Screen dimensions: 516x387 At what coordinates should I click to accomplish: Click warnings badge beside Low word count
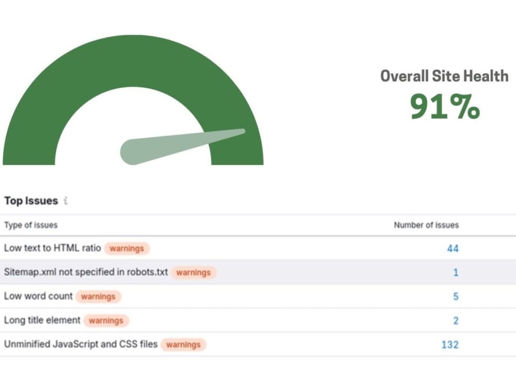[98, 297]
